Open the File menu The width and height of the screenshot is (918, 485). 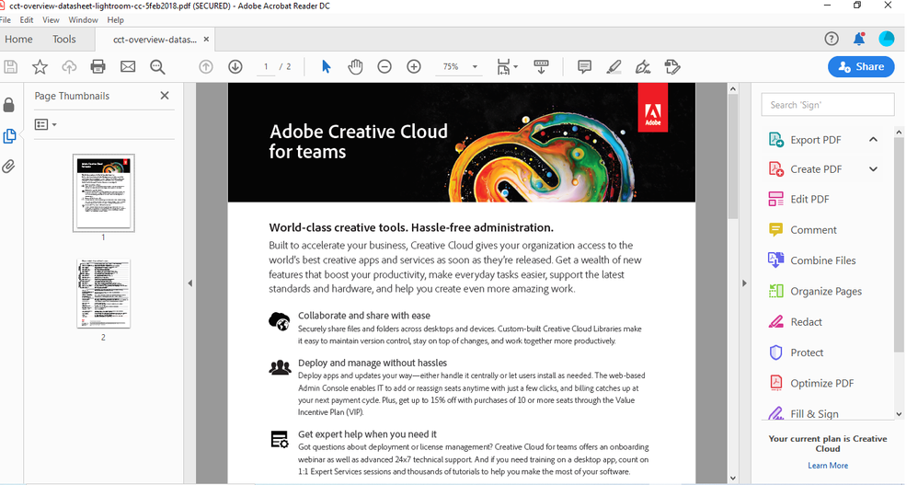click(6, 20)
